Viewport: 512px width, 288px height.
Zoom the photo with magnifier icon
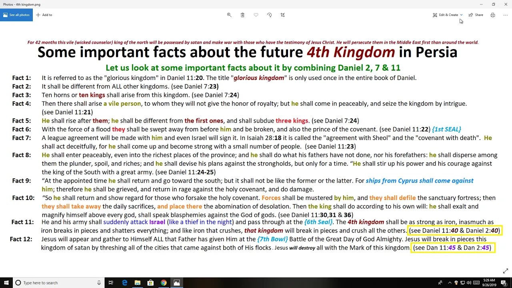[x=229, y=15]
